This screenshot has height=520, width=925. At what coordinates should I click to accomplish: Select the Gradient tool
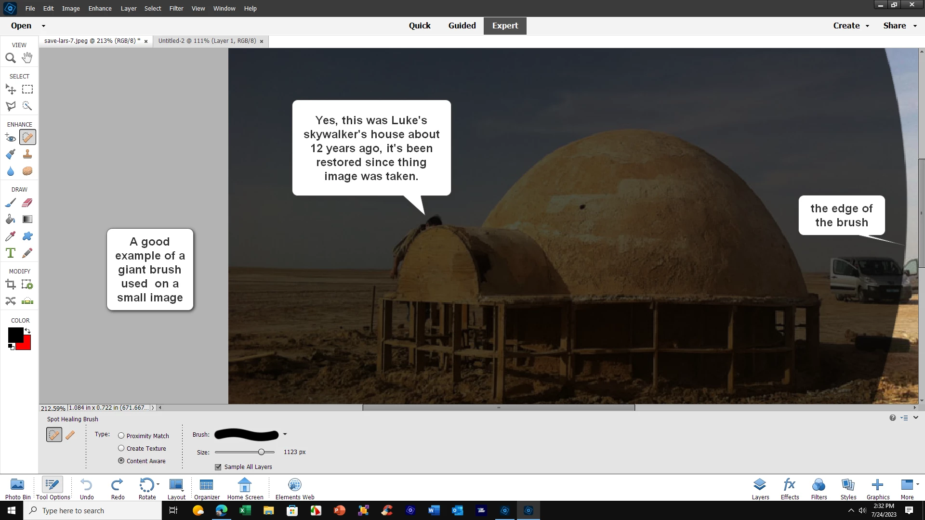click(x=27, y=220)
